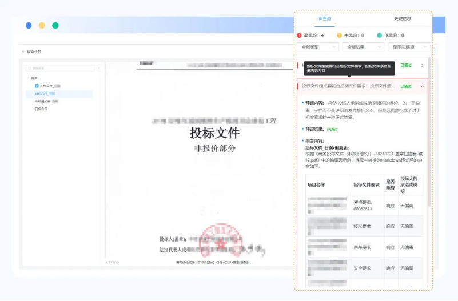The image size is (458, 301).
Task: Click the red 高风险 indicator icon
Action: click(299, 35)
